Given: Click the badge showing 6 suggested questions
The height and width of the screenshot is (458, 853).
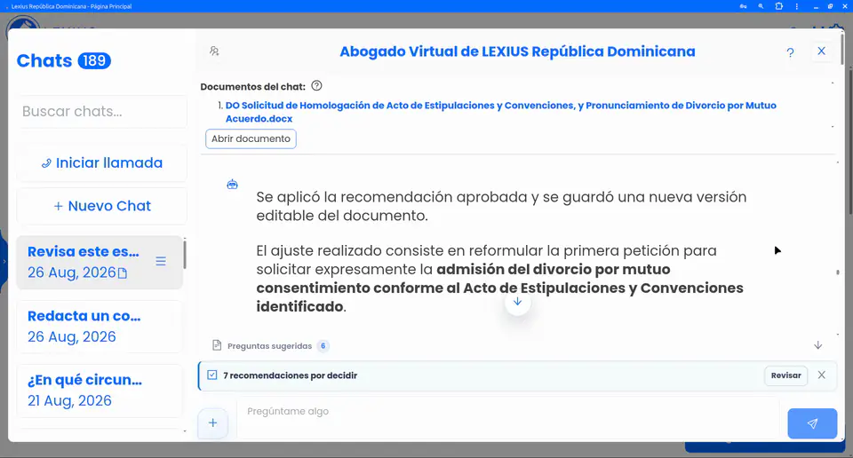Looking at the screenshot, I should click(323, 346).
